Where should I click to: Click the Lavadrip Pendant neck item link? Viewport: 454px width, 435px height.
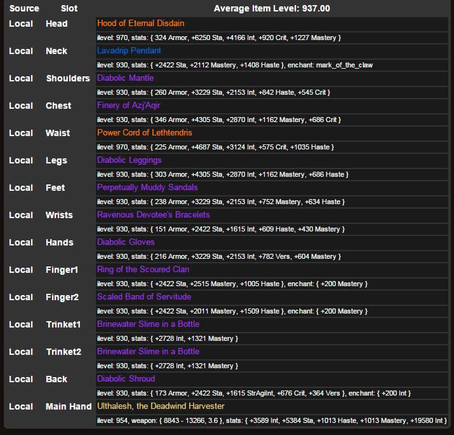coord(129,51)
